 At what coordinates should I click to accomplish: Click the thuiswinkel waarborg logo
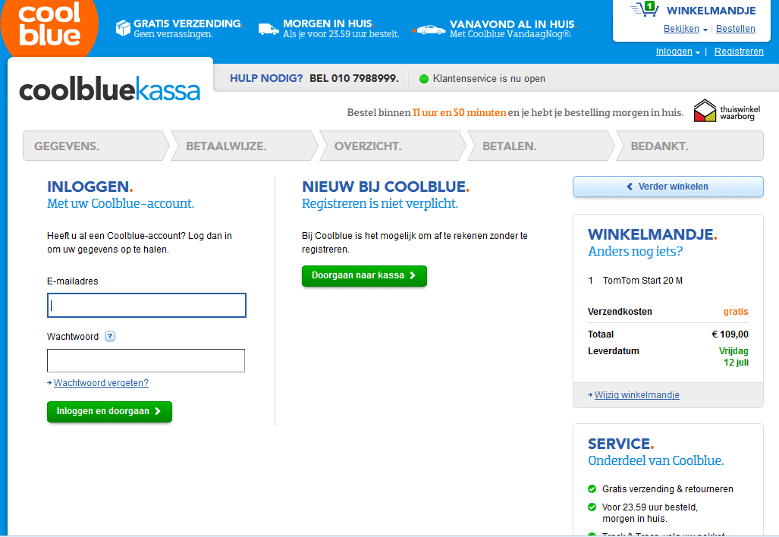tap(727, 111)
